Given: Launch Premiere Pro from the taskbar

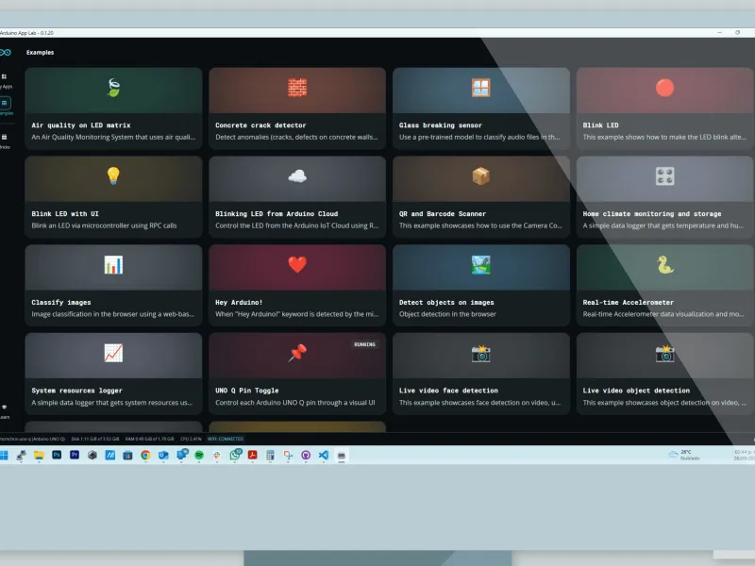Looking at the screenshot, I should (x=75, y=455).
